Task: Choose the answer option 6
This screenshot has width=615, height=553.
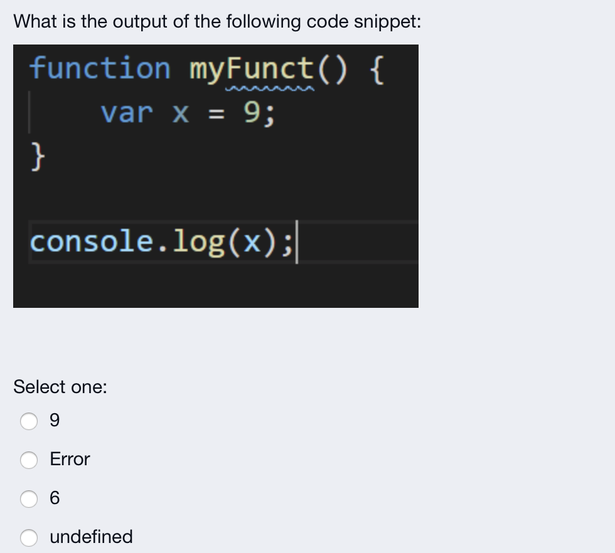Action: (29, 499)
